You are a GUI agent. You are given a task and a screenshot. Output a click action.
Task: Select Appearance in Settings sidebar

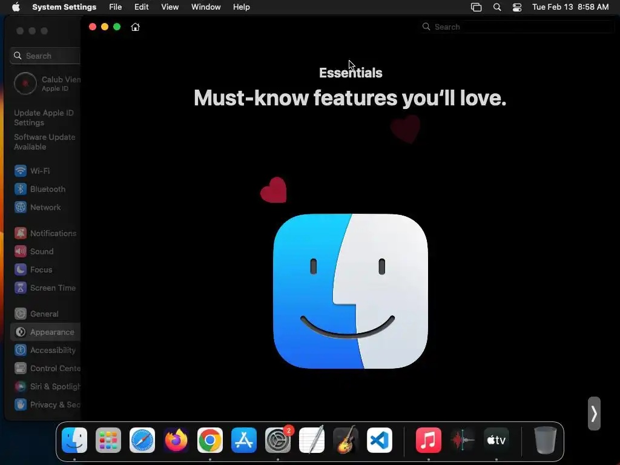tap(45, 332)
